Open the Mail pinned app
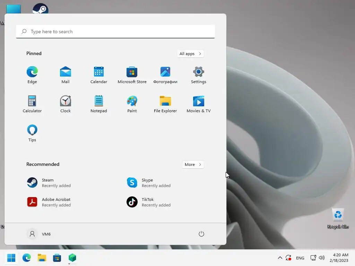This screenshot has width=355, height=266. (66, 75)
